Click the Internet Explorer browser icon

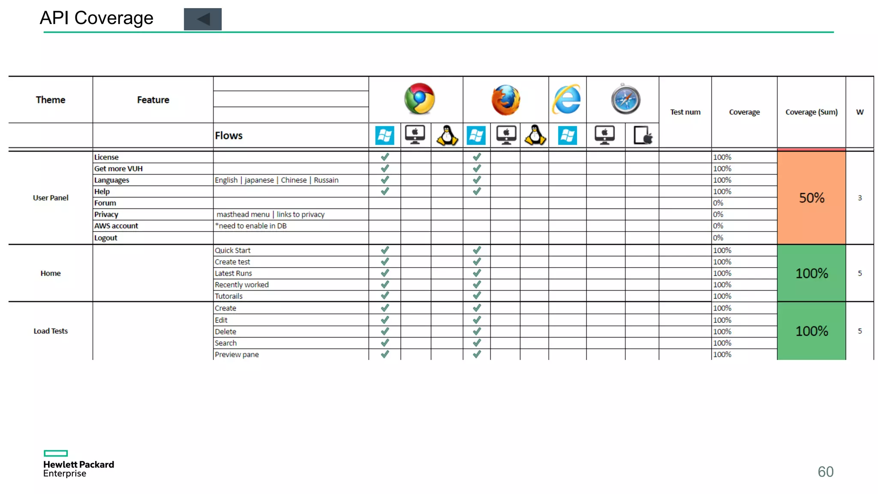[567, 99]
